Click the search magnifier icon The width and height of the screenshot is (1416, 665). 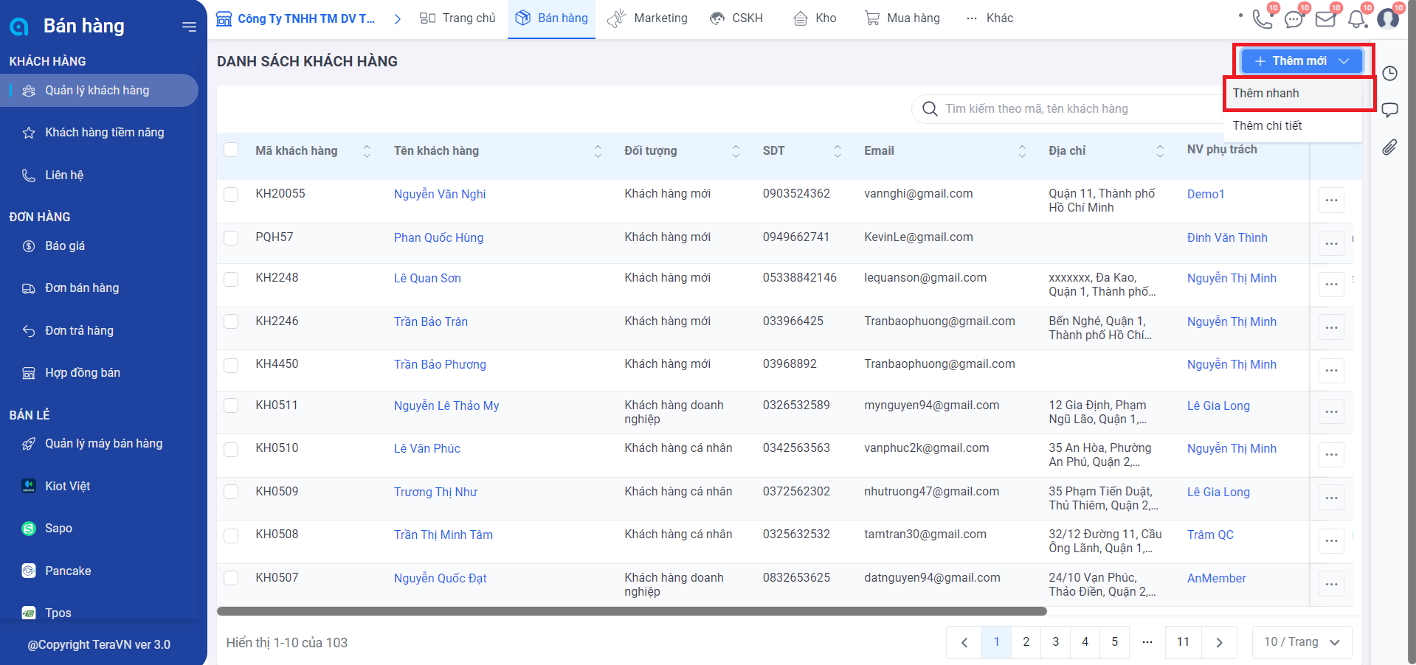(x=930, y=109)
